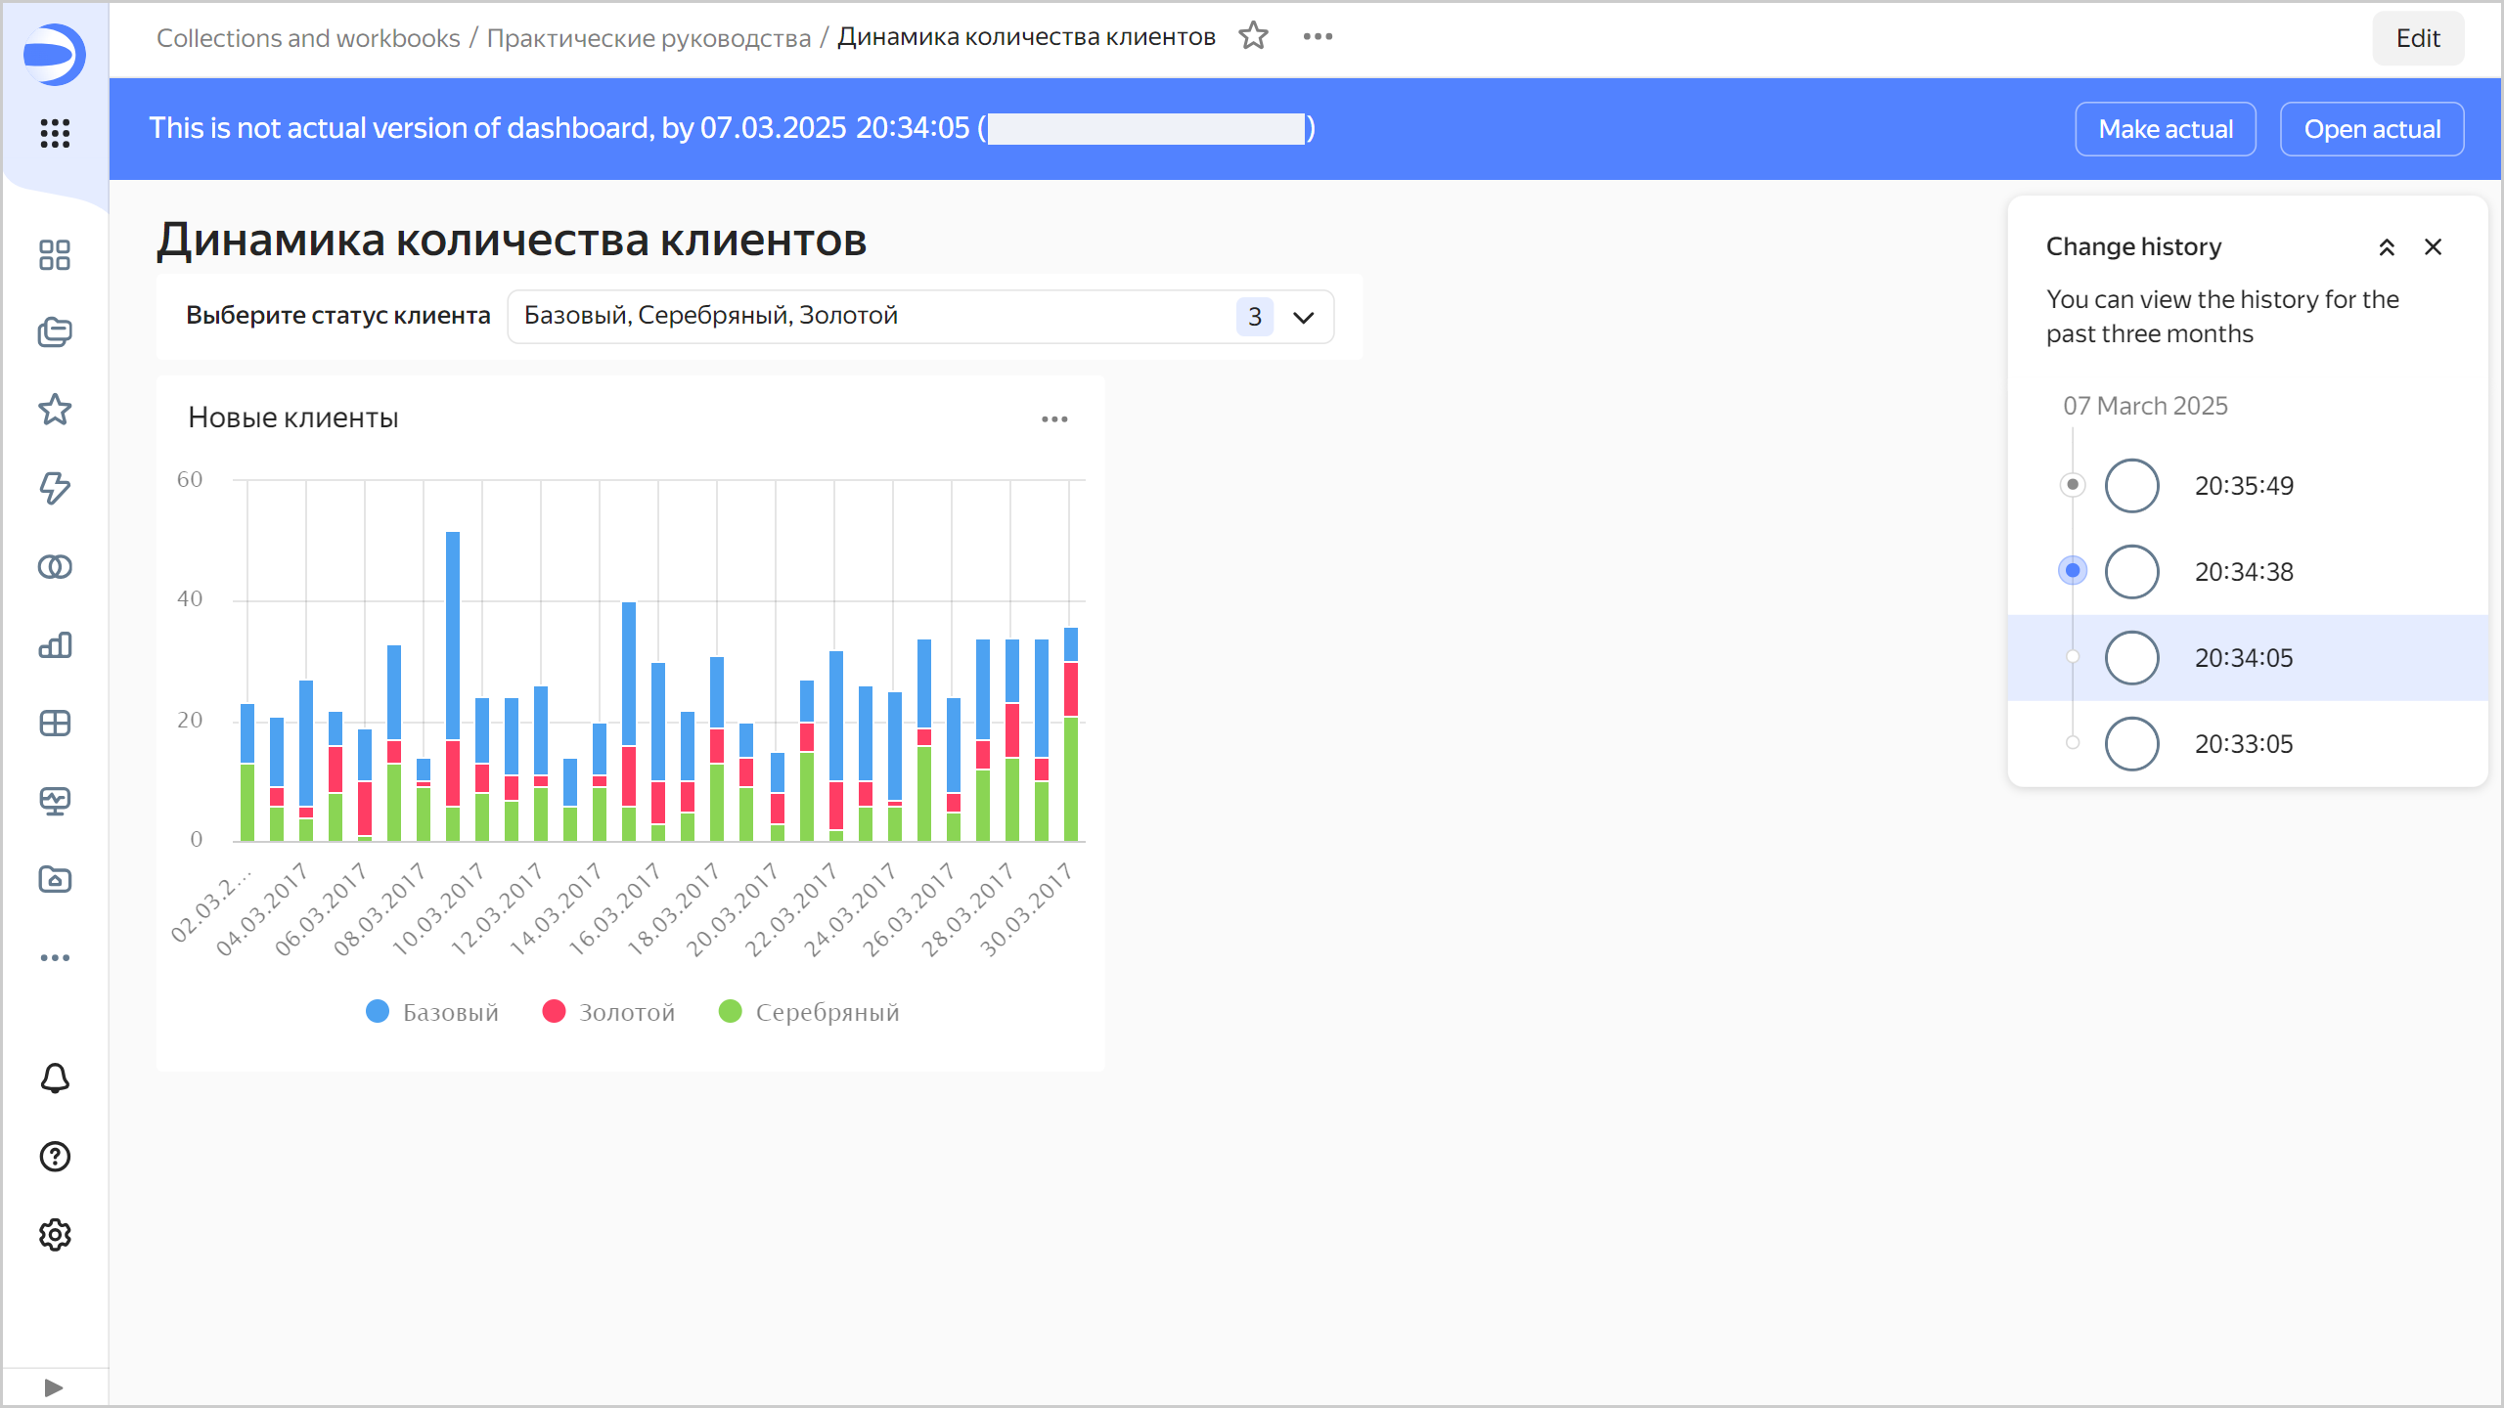Viewport: 2504px width, 1408px height.
Task: Open Практические руководства breadcrumb
Action: click(648, 38)
